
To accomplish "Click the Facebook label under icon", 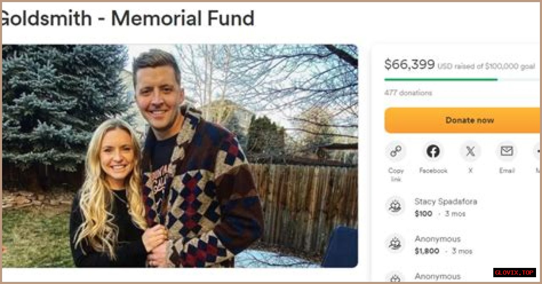I will tap(433, 170).
